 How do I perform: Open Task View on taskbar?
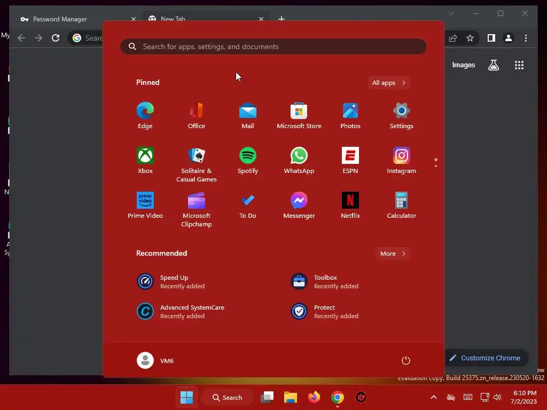click(267, 397)
